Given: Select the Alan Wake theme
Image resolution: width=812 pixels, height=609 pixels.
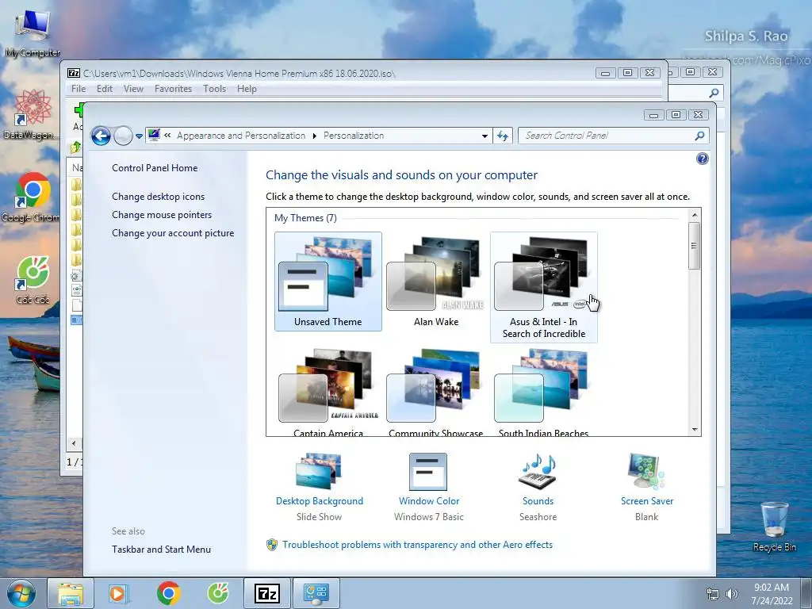Looking at the screenshot, I should click(435, 282).
